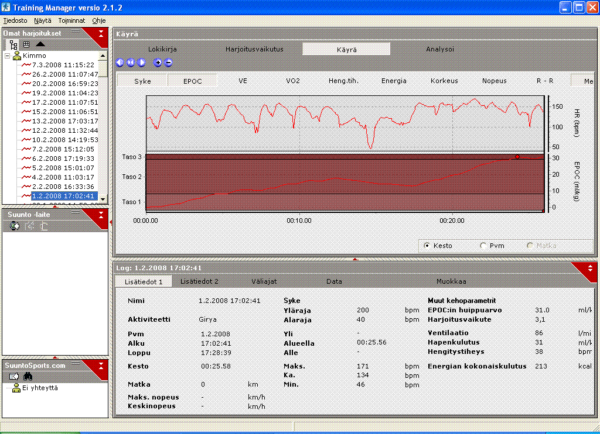Select the 7.2.2008 15:12:05 training log
Screen dimensions: 600x434
point(63,149)
